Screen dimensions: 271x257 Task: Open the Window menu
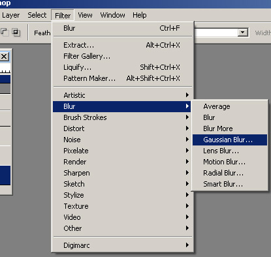pyautogui.click(x=112, y=15)
